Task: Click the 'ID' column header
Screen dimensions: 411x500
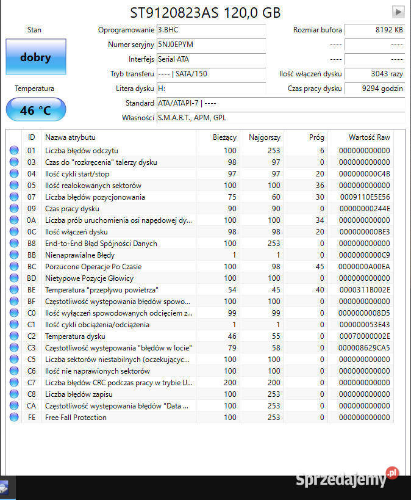Action: 31,137
